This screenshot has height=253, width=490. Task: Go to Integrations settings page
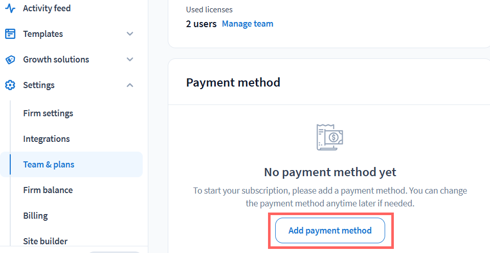(47, 139)
